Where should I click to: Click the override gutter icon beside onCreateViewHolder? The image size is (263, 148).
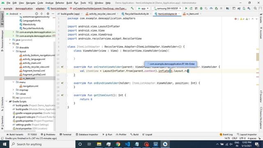coord(62,67)
